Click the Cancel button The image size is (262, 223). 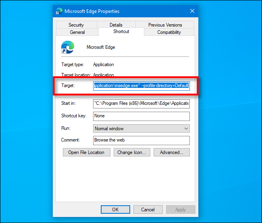click(148, 209)
